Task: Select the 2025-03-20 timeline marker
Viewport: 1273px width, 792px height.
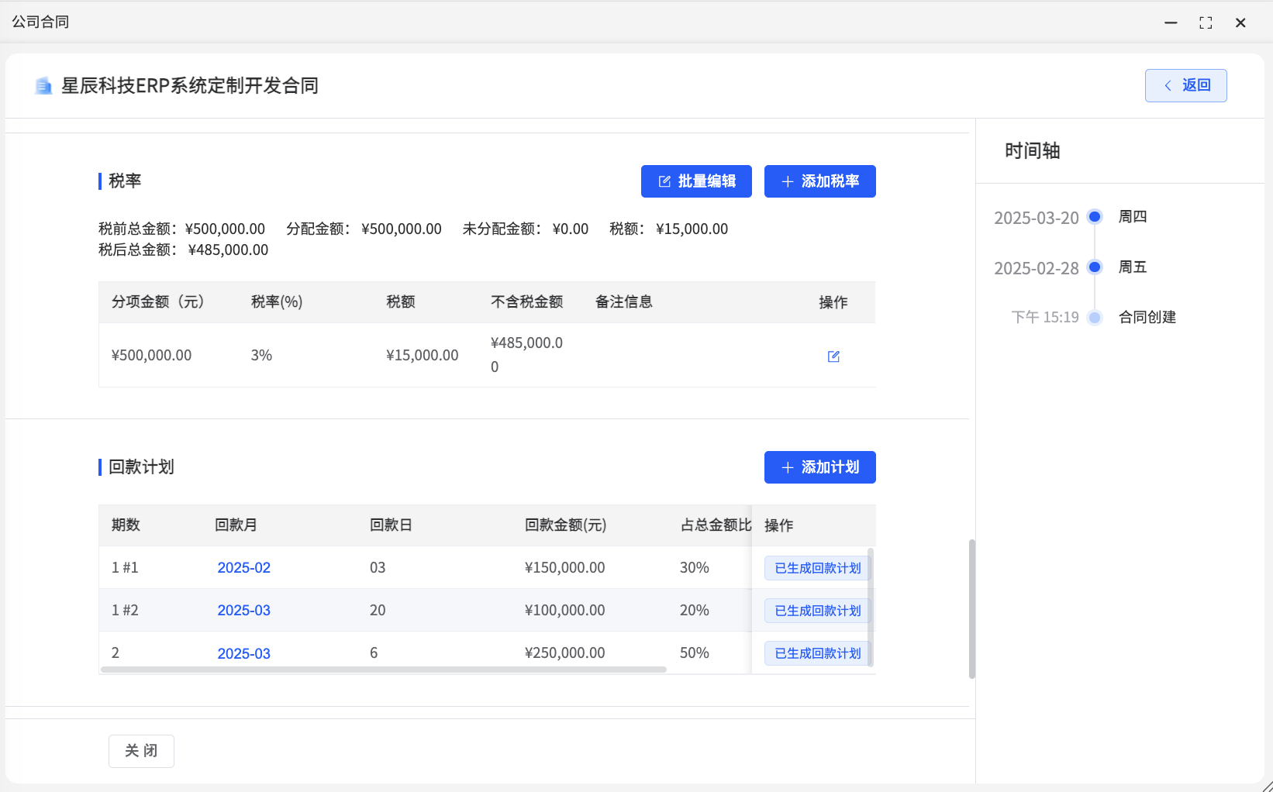Action: coord(1095,217)
